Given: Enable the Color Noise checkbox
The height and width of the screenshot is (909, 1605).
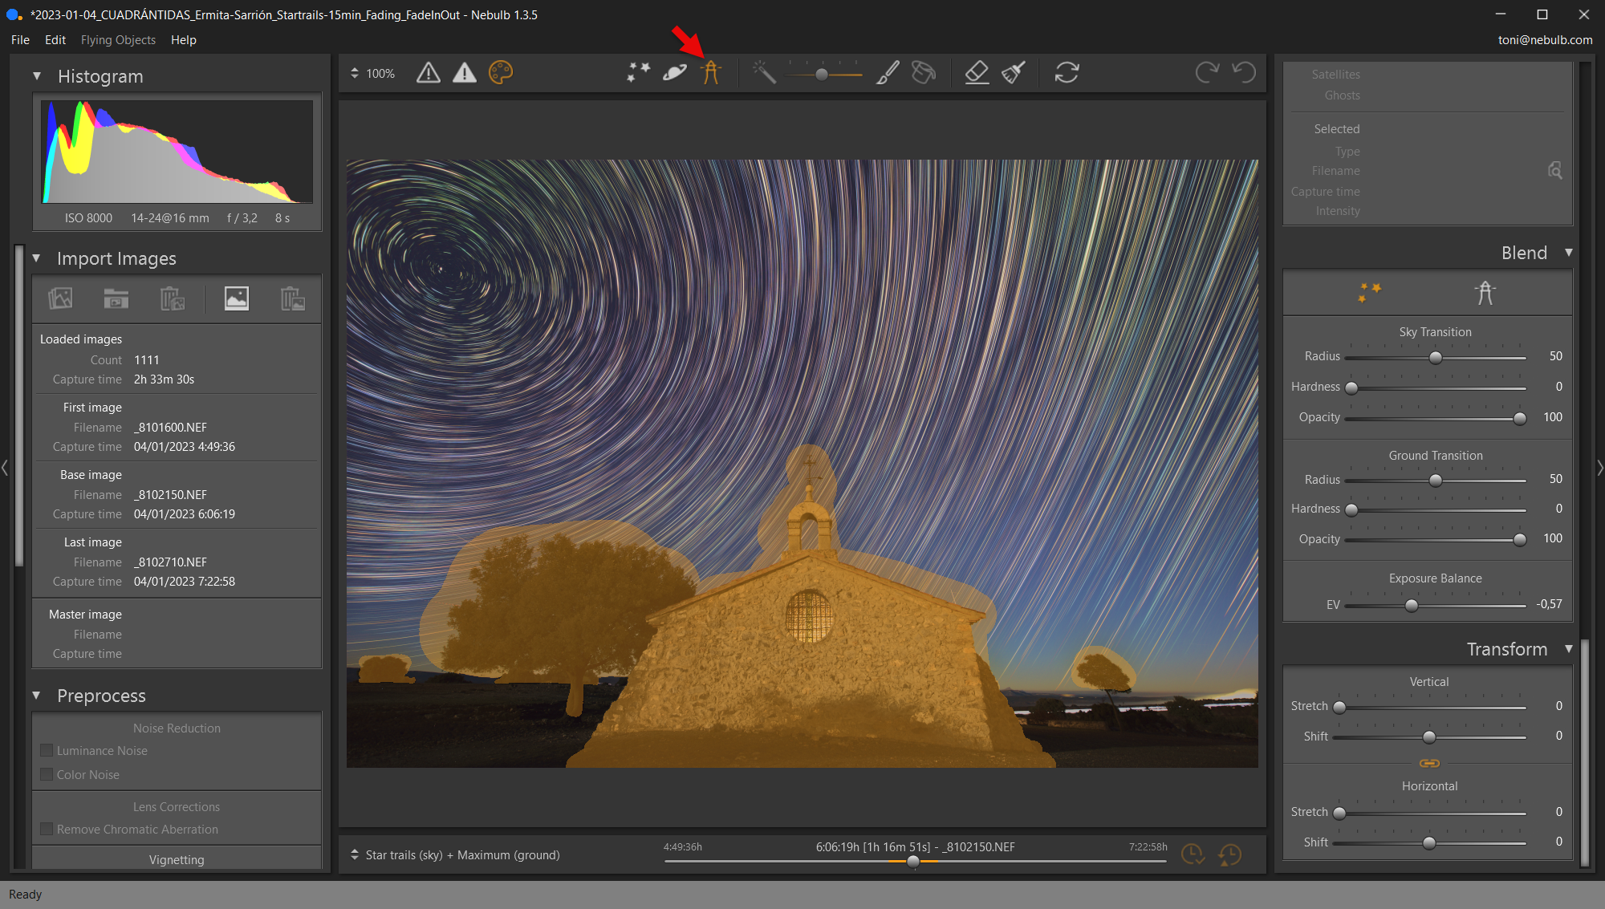Looking at the screenshot, I should (47, 774).
